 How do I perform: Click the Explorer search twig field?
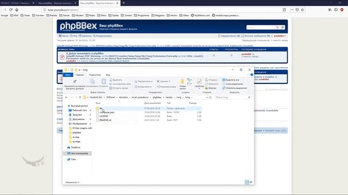coord(233,97)
